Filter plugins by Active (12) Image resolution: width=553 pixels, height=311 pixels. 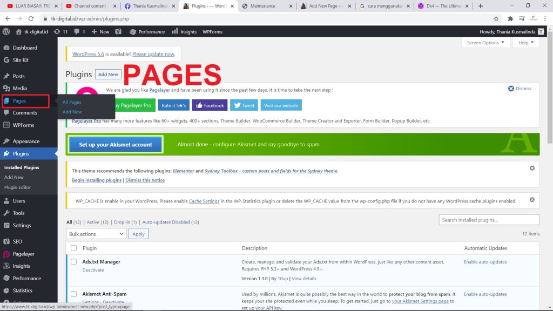coord(97,222)
